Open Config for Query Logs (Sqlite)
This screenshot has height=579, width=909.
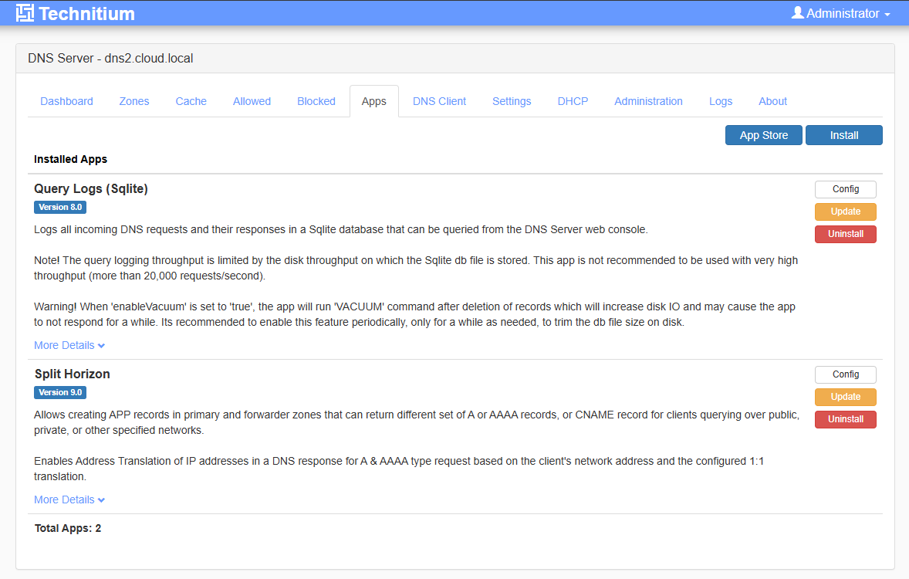[x=845, y=189]
